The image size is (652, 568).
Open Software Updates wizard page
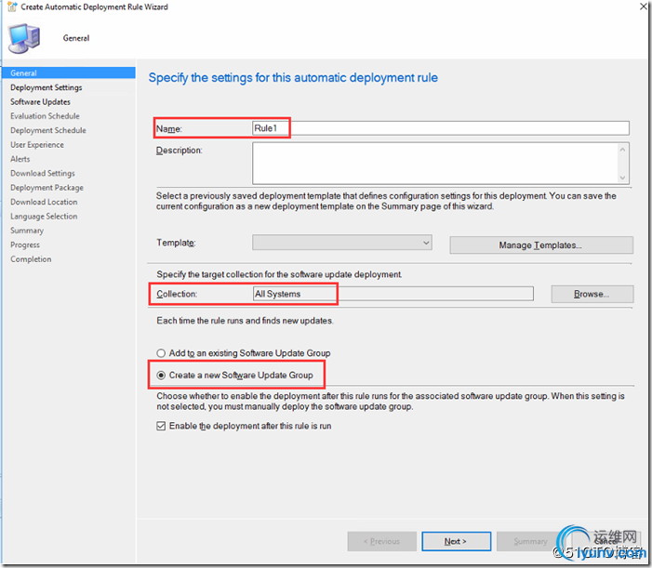(x=40, y=102)
